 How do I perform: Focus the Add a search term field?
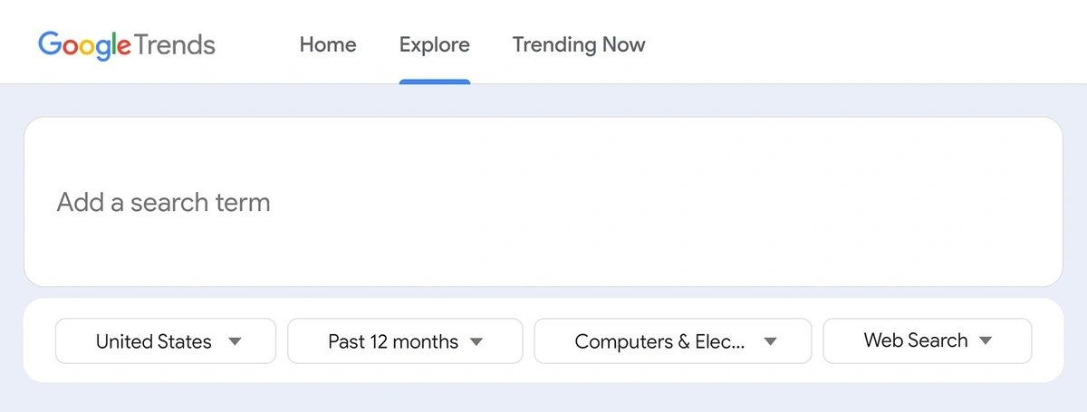click(x=543, y=202)
